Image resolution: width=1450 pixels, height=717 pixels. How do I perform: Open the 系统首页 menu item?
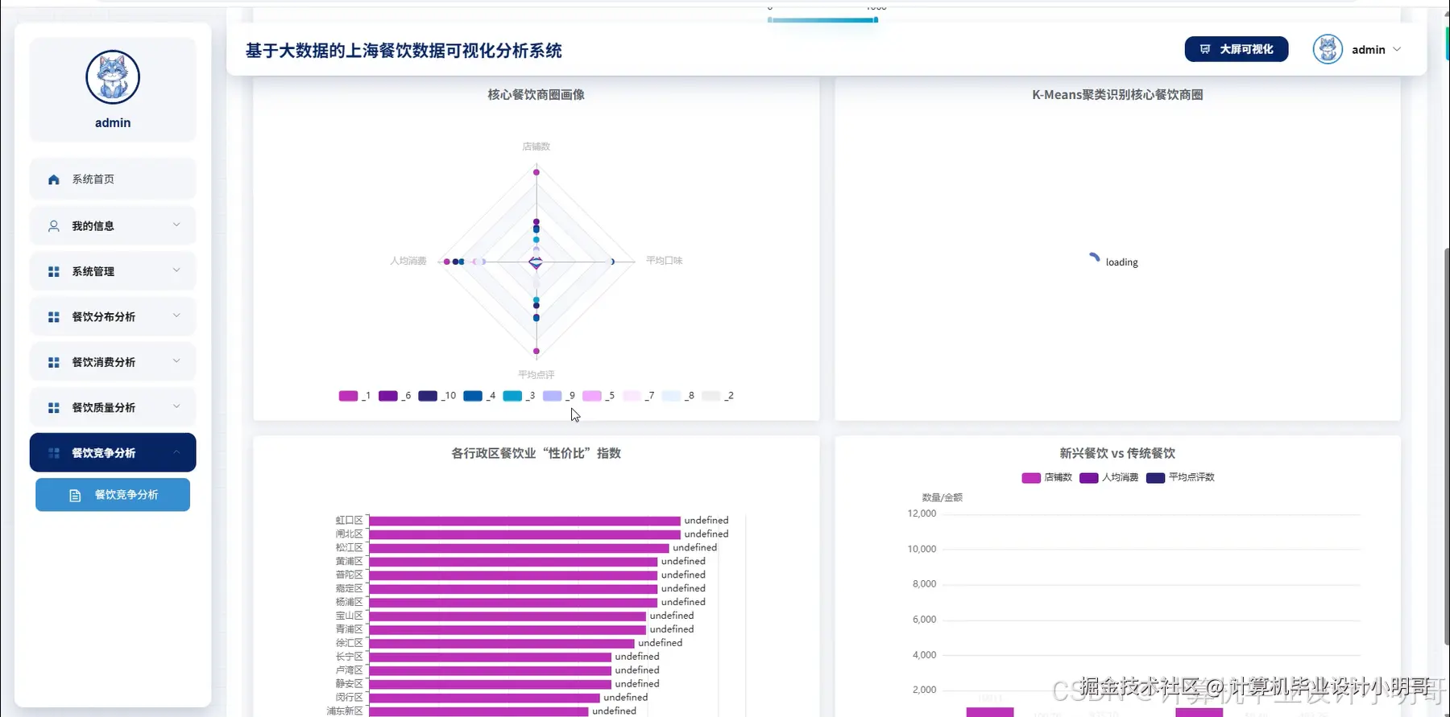point(113,179)
